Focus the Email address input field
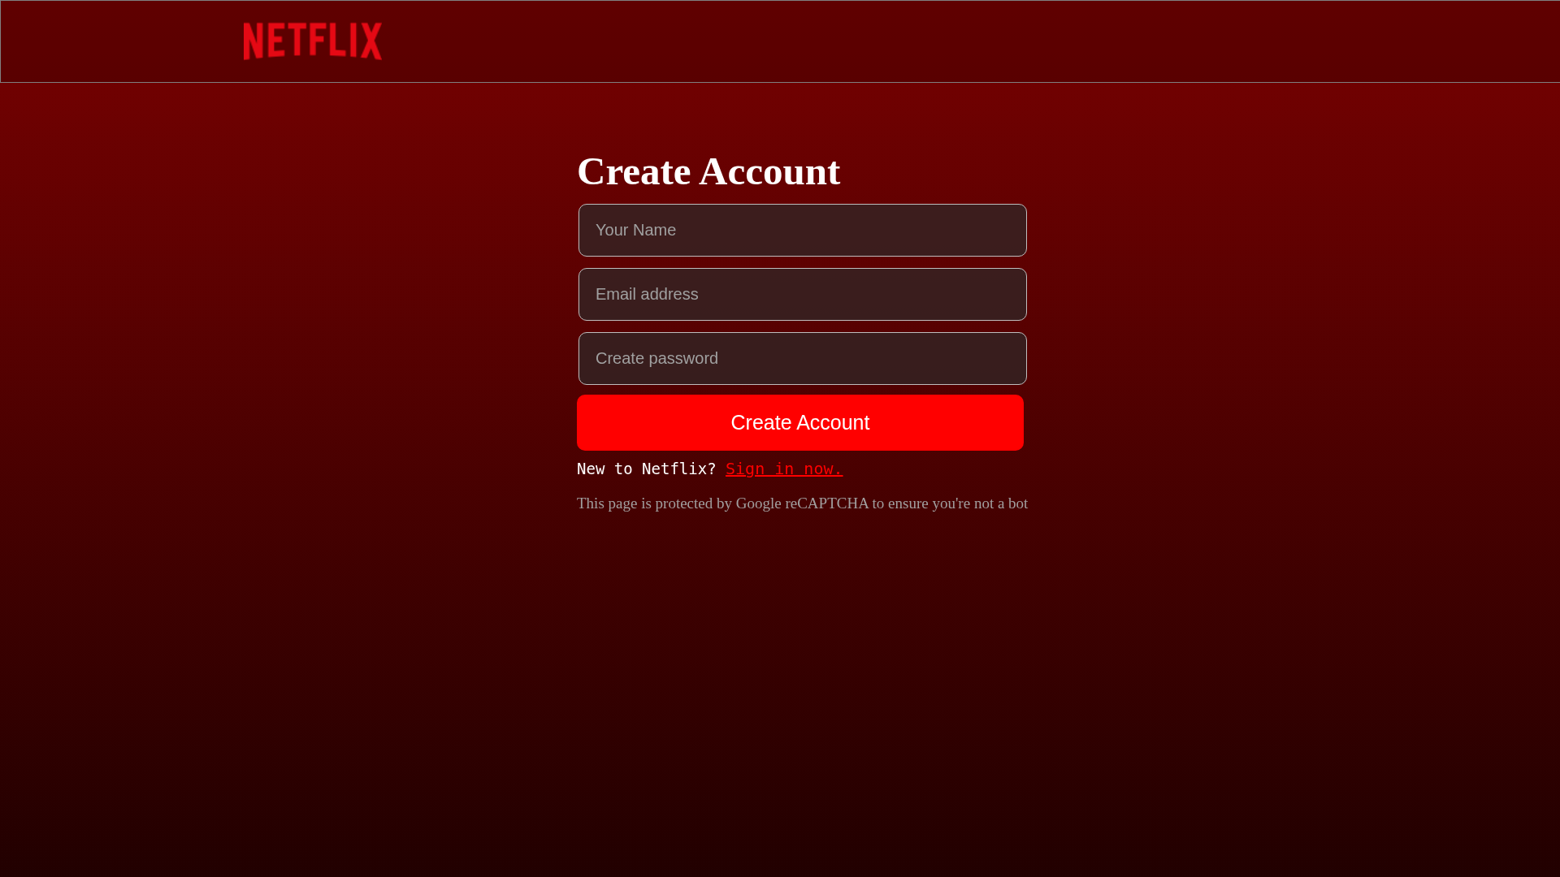The width and height of the screenshot is (1560, 877). 803,294
